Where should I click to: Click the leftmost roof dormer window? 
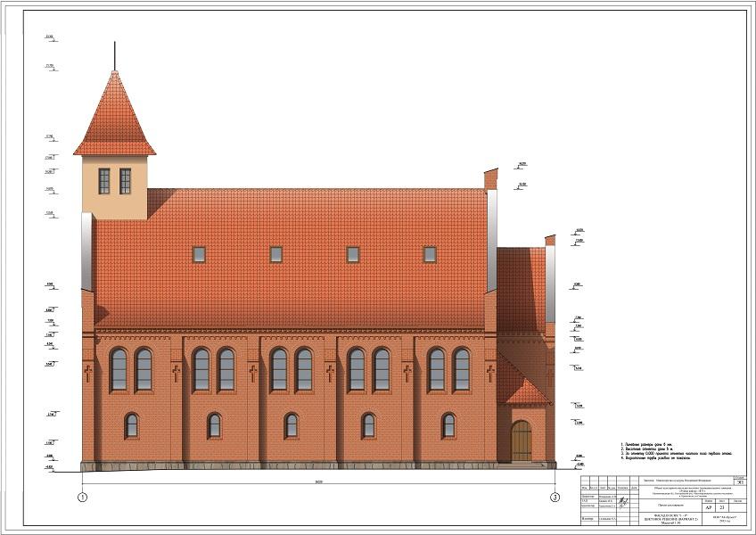198,254
